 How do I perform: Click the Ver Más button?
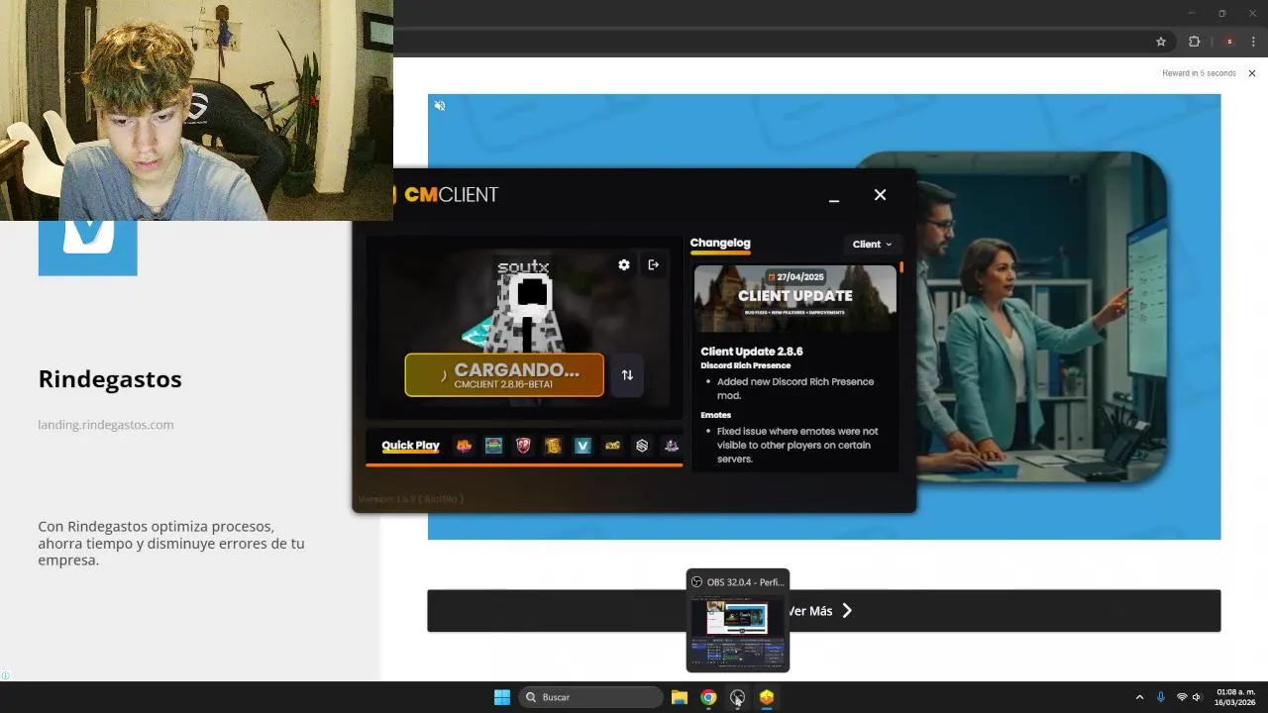click(823, 611)
